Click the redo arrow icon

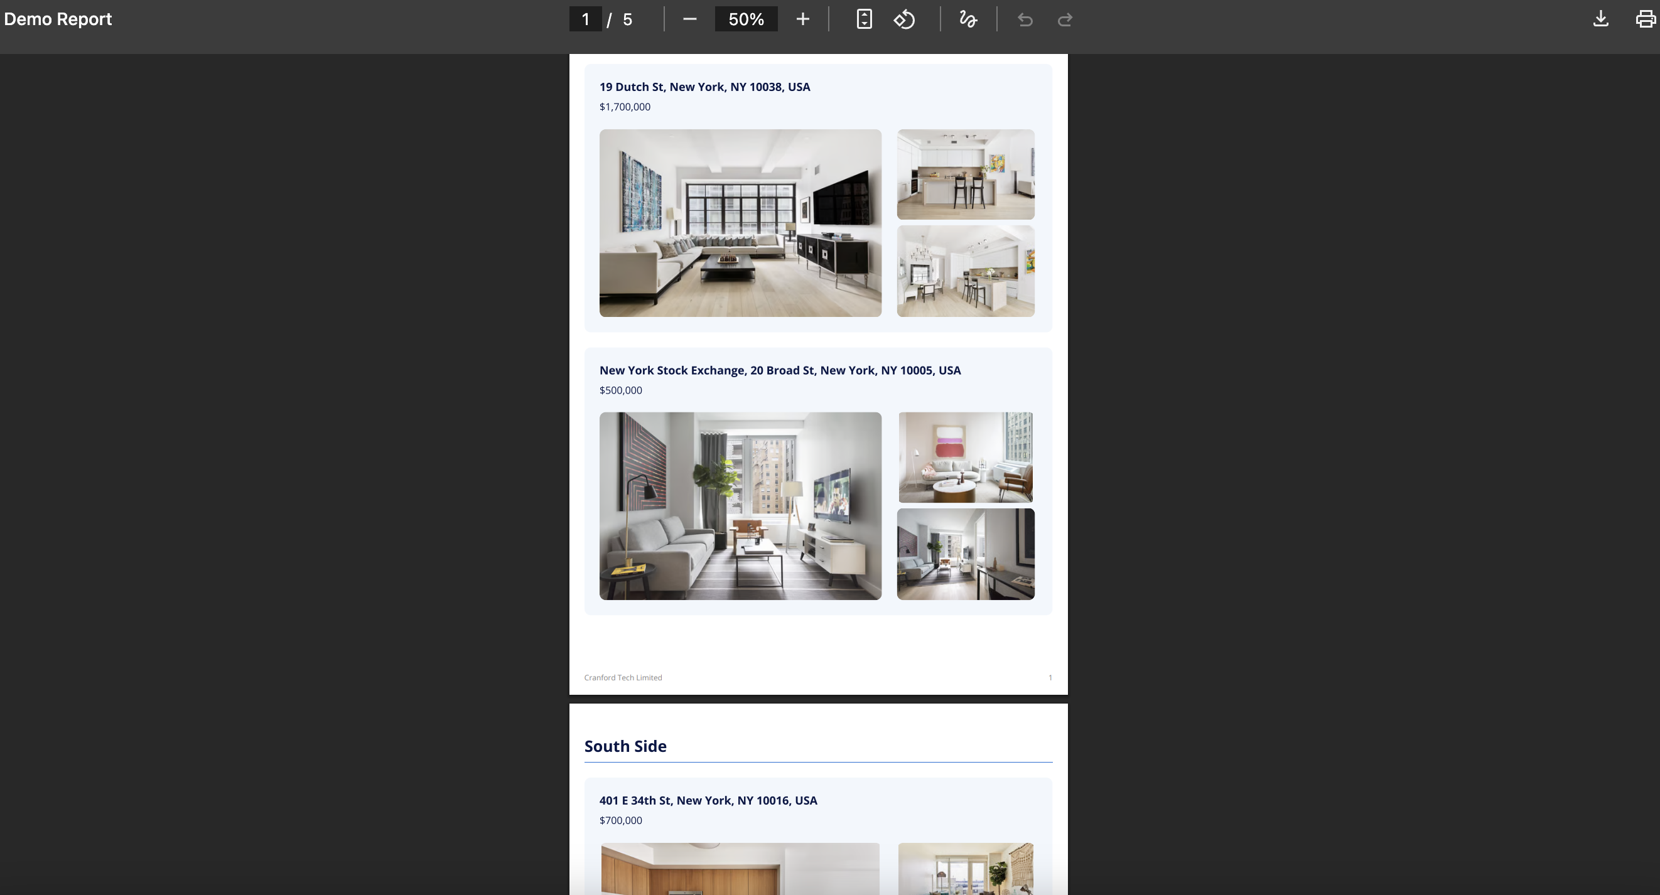coord(1065,20)
